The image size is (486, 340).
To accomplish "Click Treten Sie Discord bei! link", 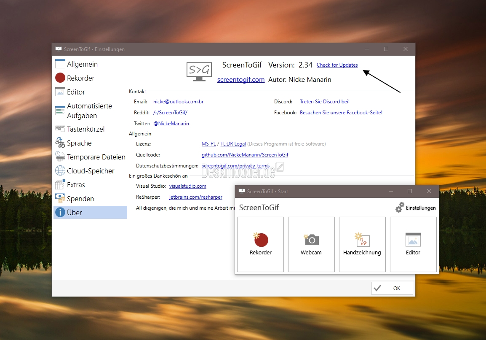I will pos(325,102).
